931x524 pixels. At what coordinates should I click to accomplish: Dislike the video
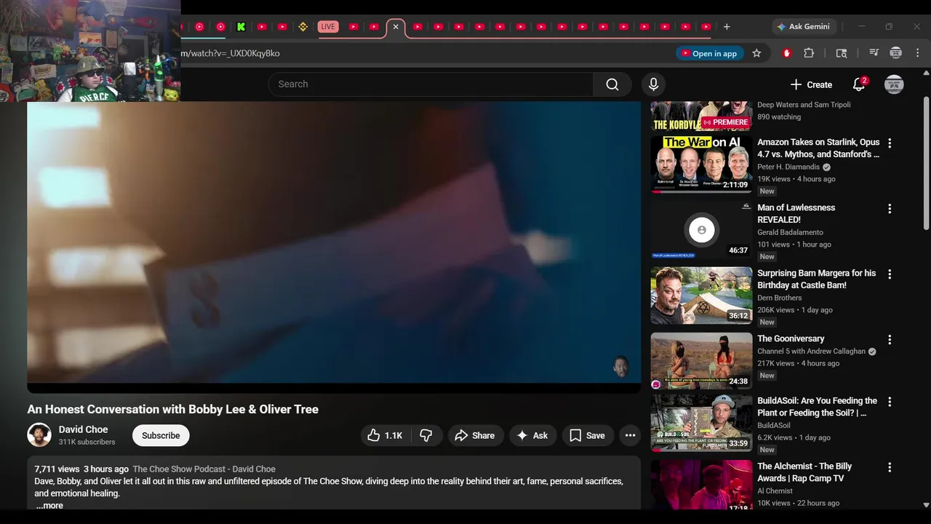pos(426,435)
